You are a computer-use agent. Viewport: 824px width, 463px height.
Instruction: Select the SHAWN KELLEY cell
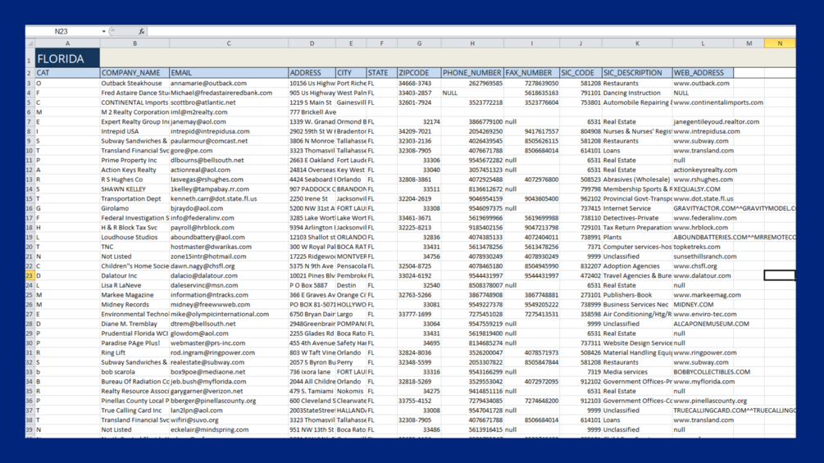134,189
